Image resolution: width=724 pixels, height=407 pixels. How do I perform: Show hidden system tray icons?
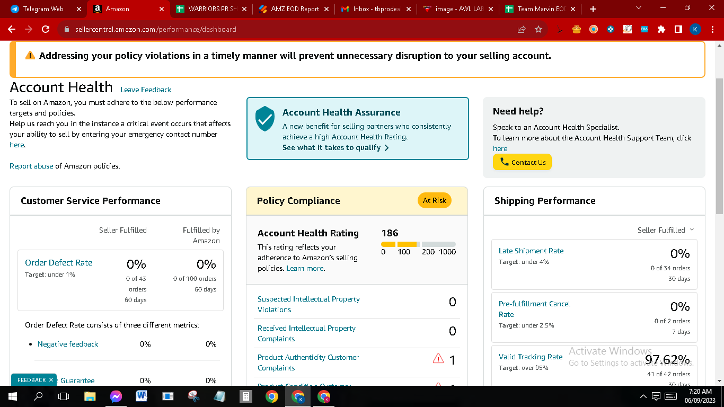pyautogui.click(x=643, y=396)
